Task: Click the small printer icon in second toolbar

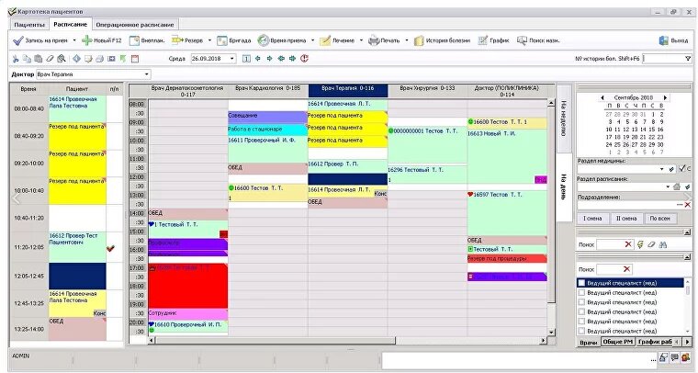Action: (100, 58)
